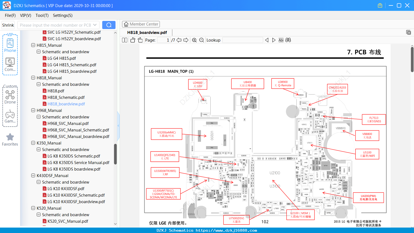414x233 pixels.
Task: Click the DZKJ Schematics app logo
Action: 7,5
